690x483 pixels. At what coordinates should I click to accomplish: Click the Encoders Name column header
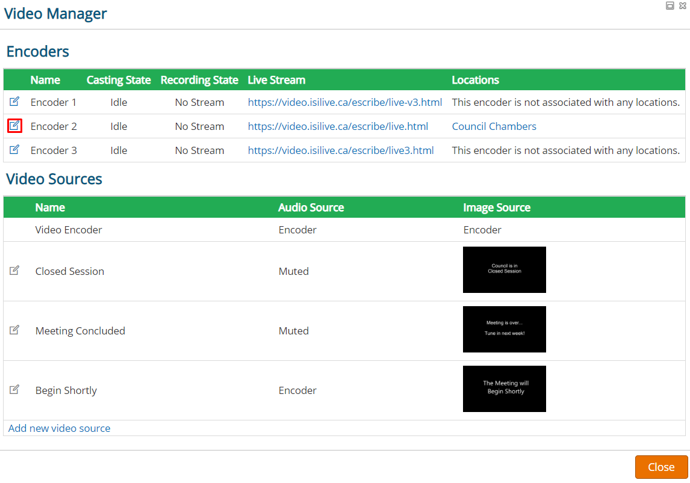45,80
